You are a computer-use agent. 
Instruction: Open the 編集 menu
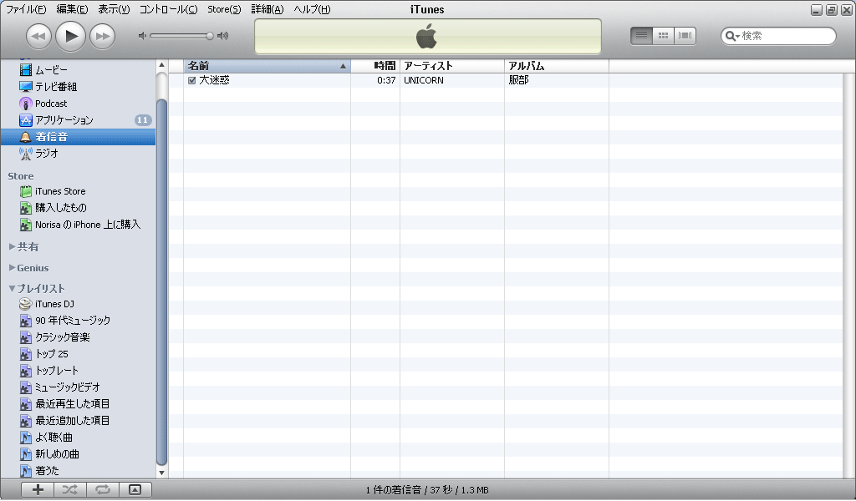coord(72,9)
